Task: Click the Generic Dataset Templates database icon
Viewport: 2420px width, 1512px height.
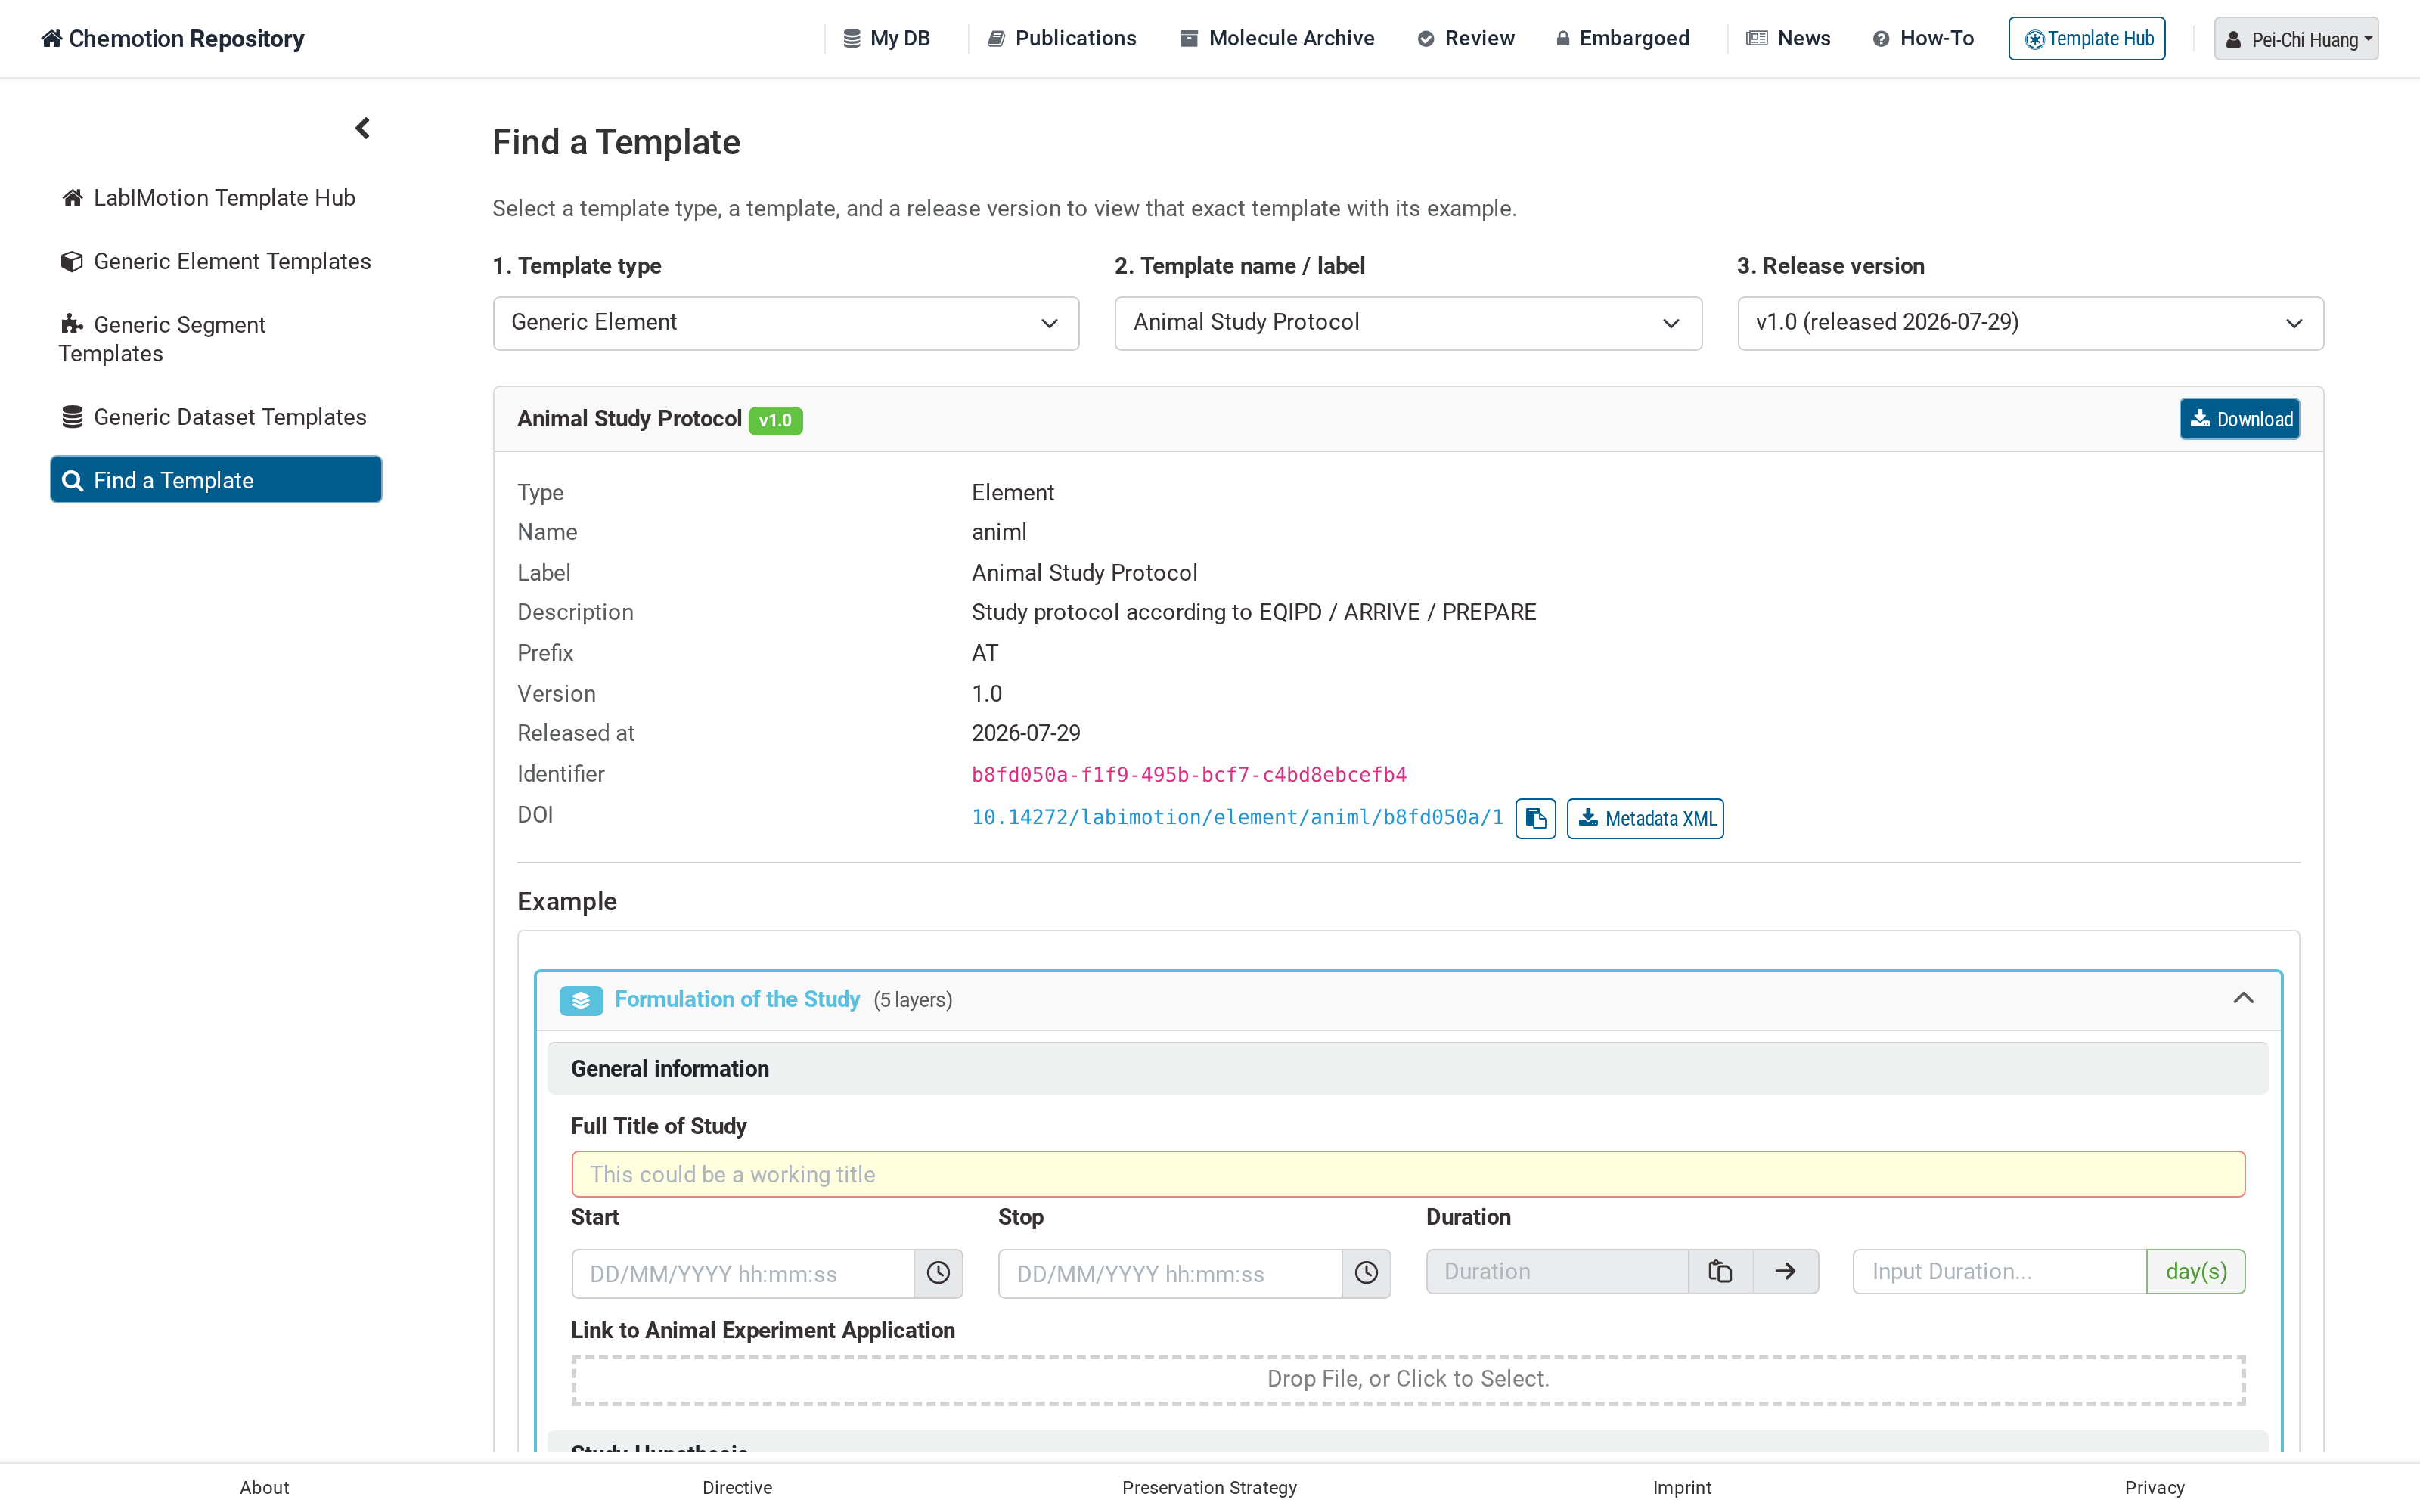Action: (x=72, y=417)
